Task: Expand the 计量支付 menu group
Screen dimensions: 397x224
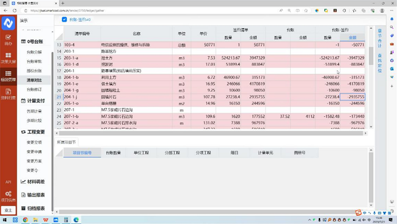Action: (x=33, y=101)
